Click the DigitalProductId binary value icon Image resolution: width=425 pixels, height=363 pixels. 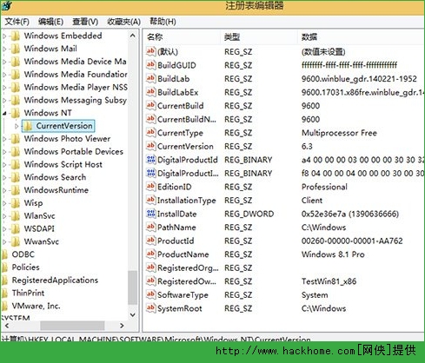151,159
